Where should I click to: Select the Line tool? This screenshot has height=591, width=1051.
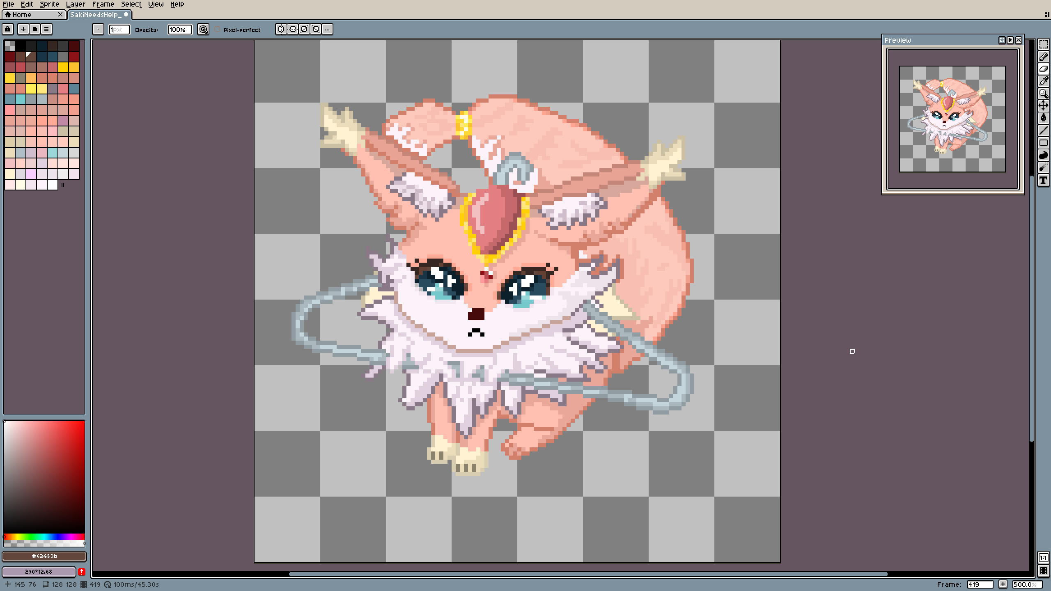coord(1043,131)
